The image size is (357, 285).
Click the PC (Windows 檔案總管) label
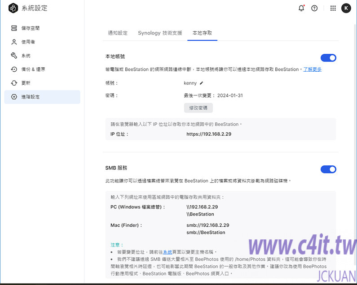(x=138, y=207)
